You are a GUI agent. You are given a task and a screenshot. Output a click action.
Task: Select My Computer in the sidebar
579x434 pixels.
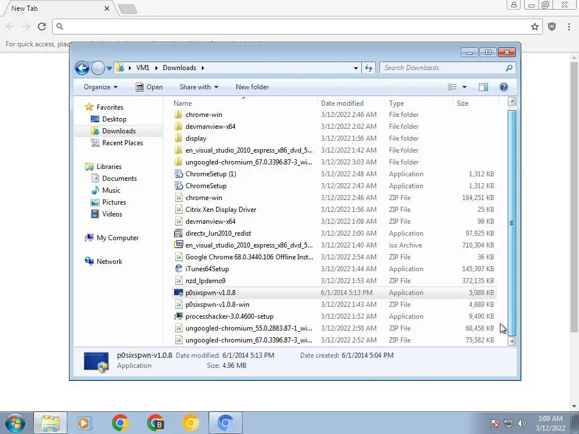coord(118,238)
